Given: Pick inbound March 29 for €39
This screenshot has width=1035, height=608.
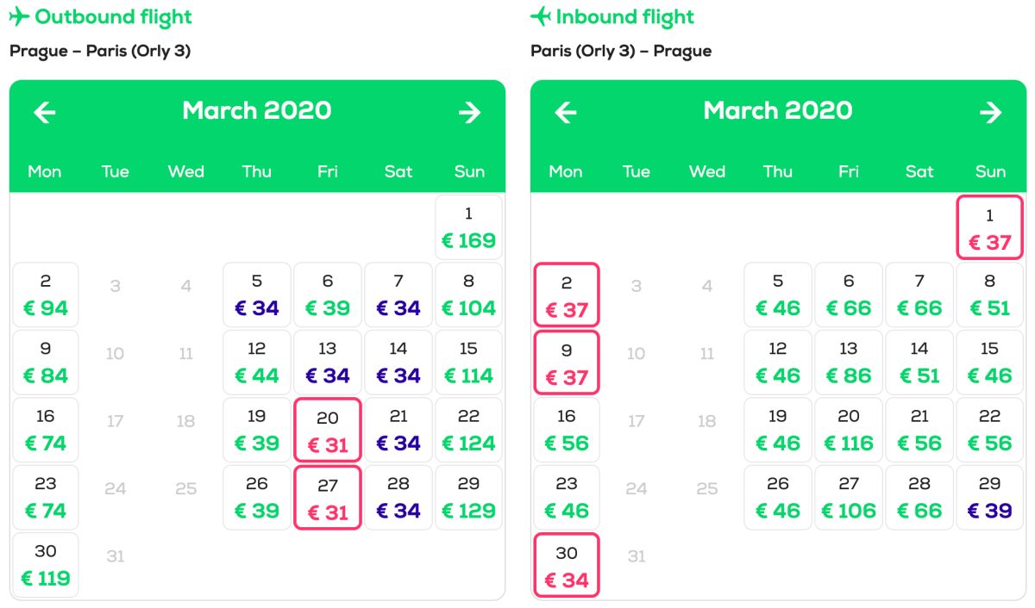Looking at the screenshot, I should [989, 497].
